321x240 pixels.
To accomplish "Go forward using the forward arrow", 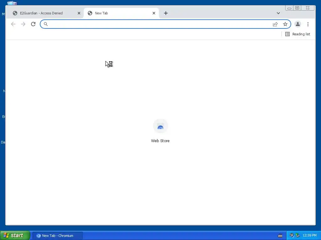I will pos(23,24).
